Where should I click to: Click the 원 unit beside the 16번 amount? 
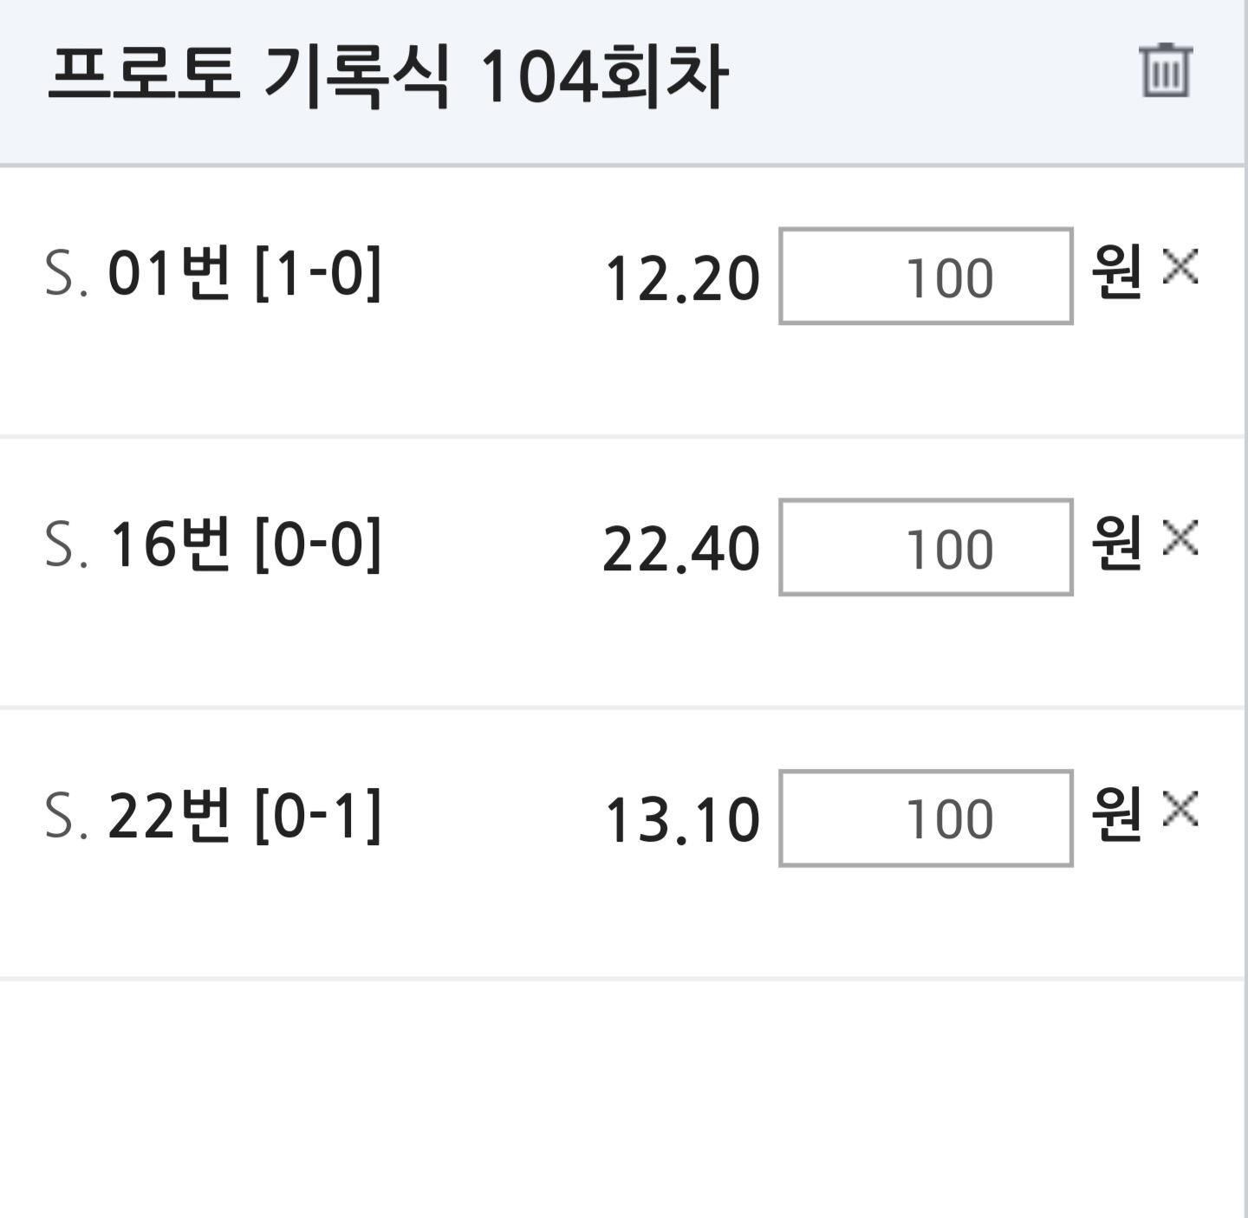1116,544
